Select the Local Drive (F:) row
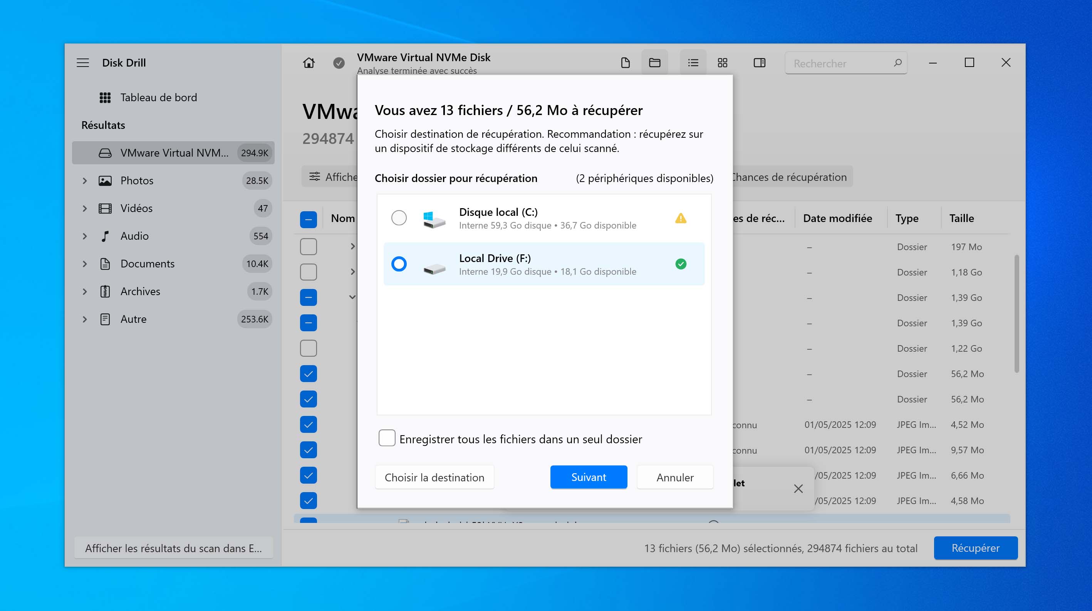The width and height of the screenshot is (1092, 611). click(544, 264)
